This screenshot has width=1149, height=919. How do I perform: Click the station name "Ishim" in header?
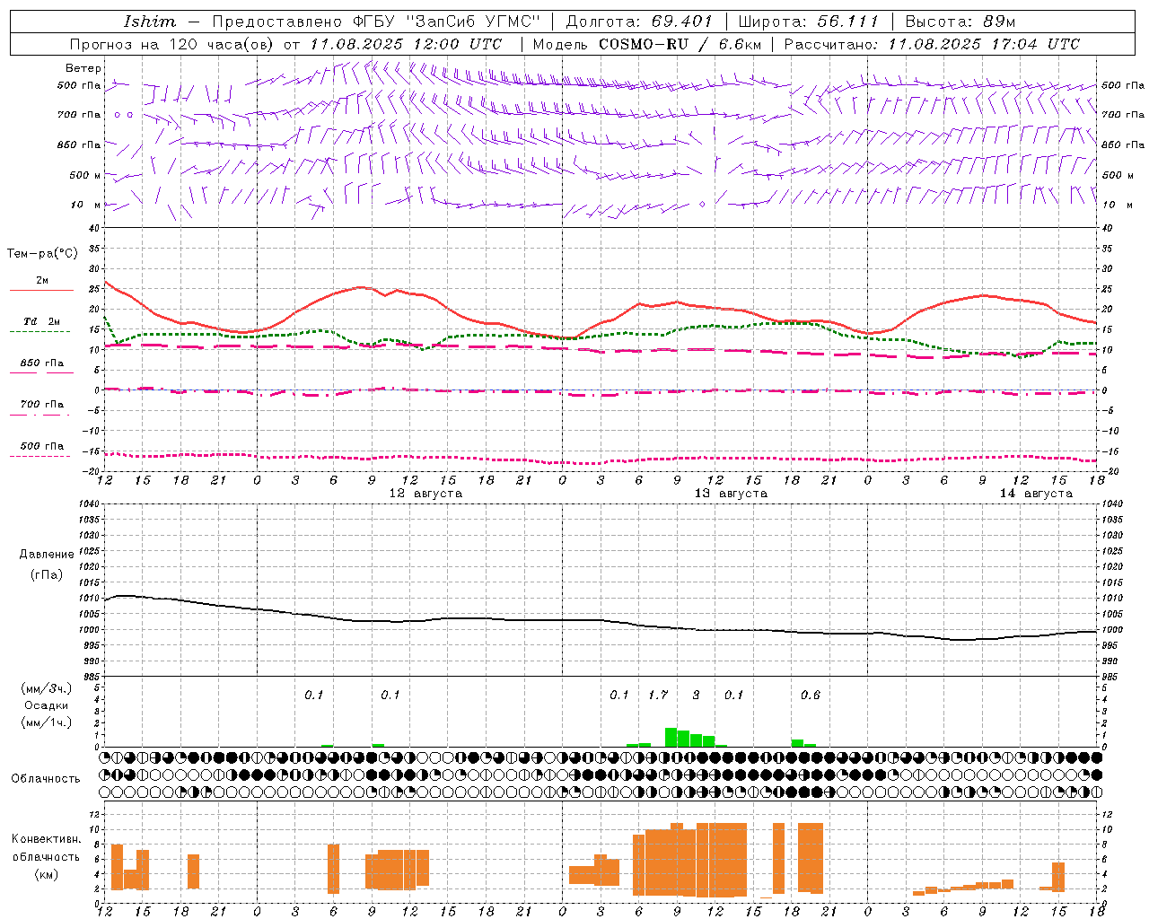[149, 22]
